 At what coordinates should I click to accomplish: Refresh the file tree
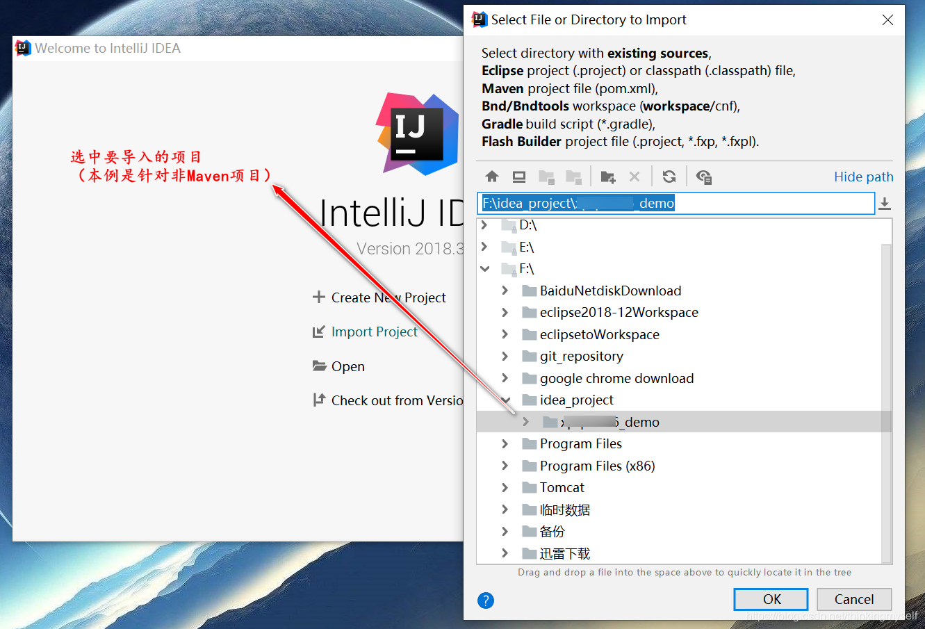coord(669,177)
